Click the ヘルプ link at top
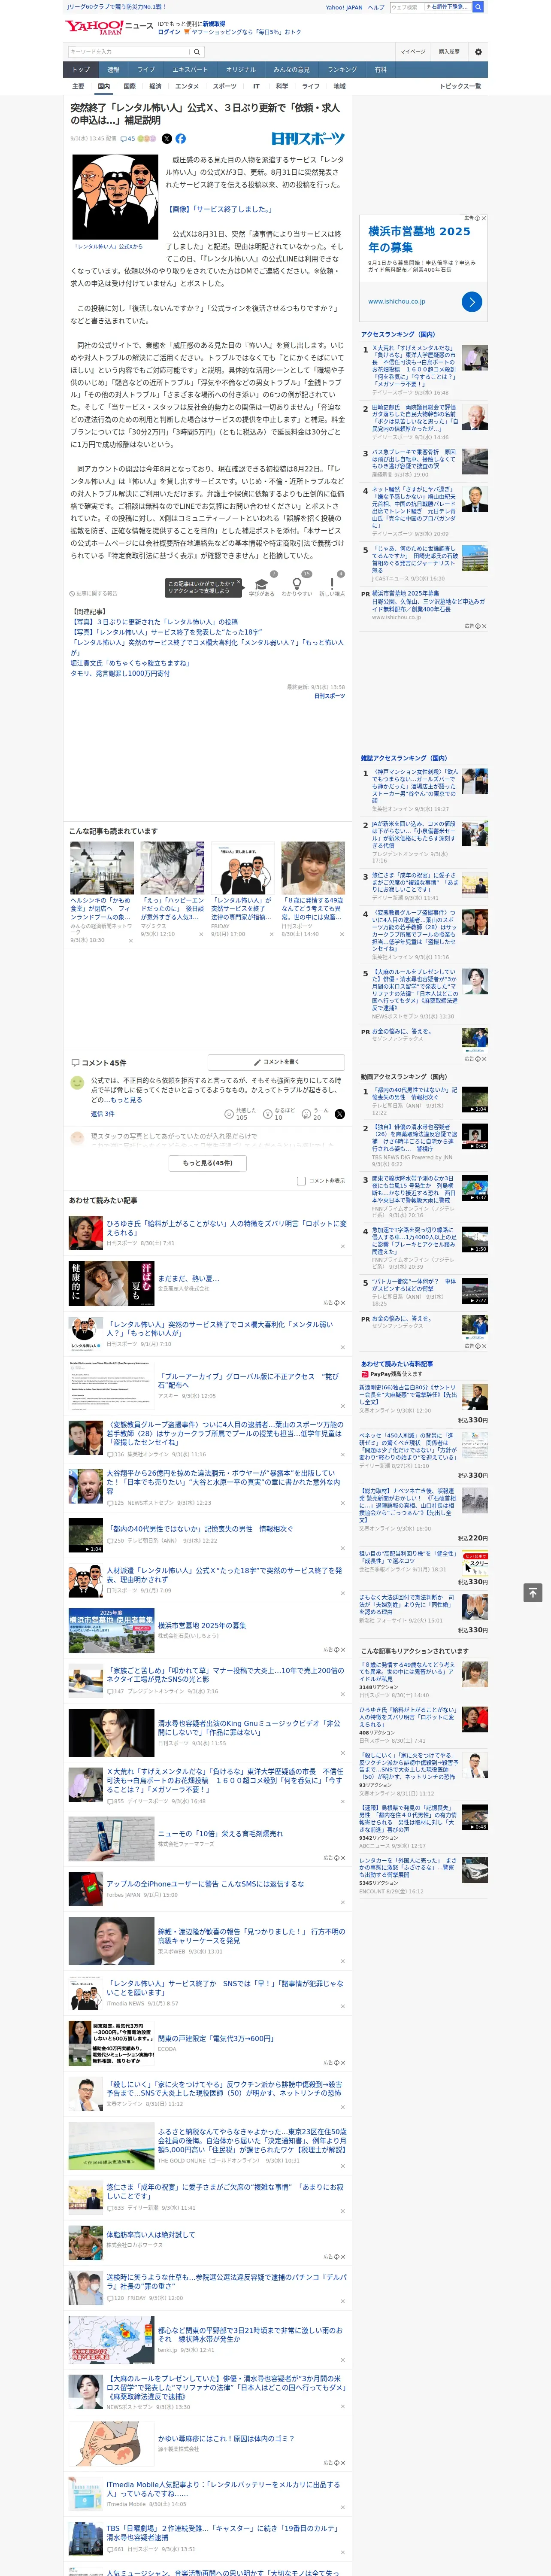Image resolution: width=551 pixels, height=2576 pixels. point(376,7)
